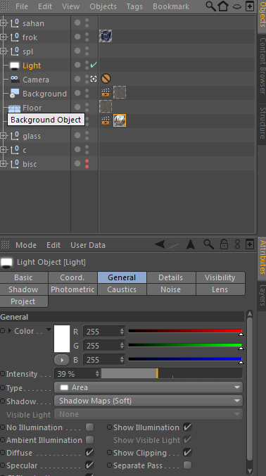Image resolution: width=266 pixels, height=476 pixels.
Task: Click the Background object icon
Action: coord(14,94)
